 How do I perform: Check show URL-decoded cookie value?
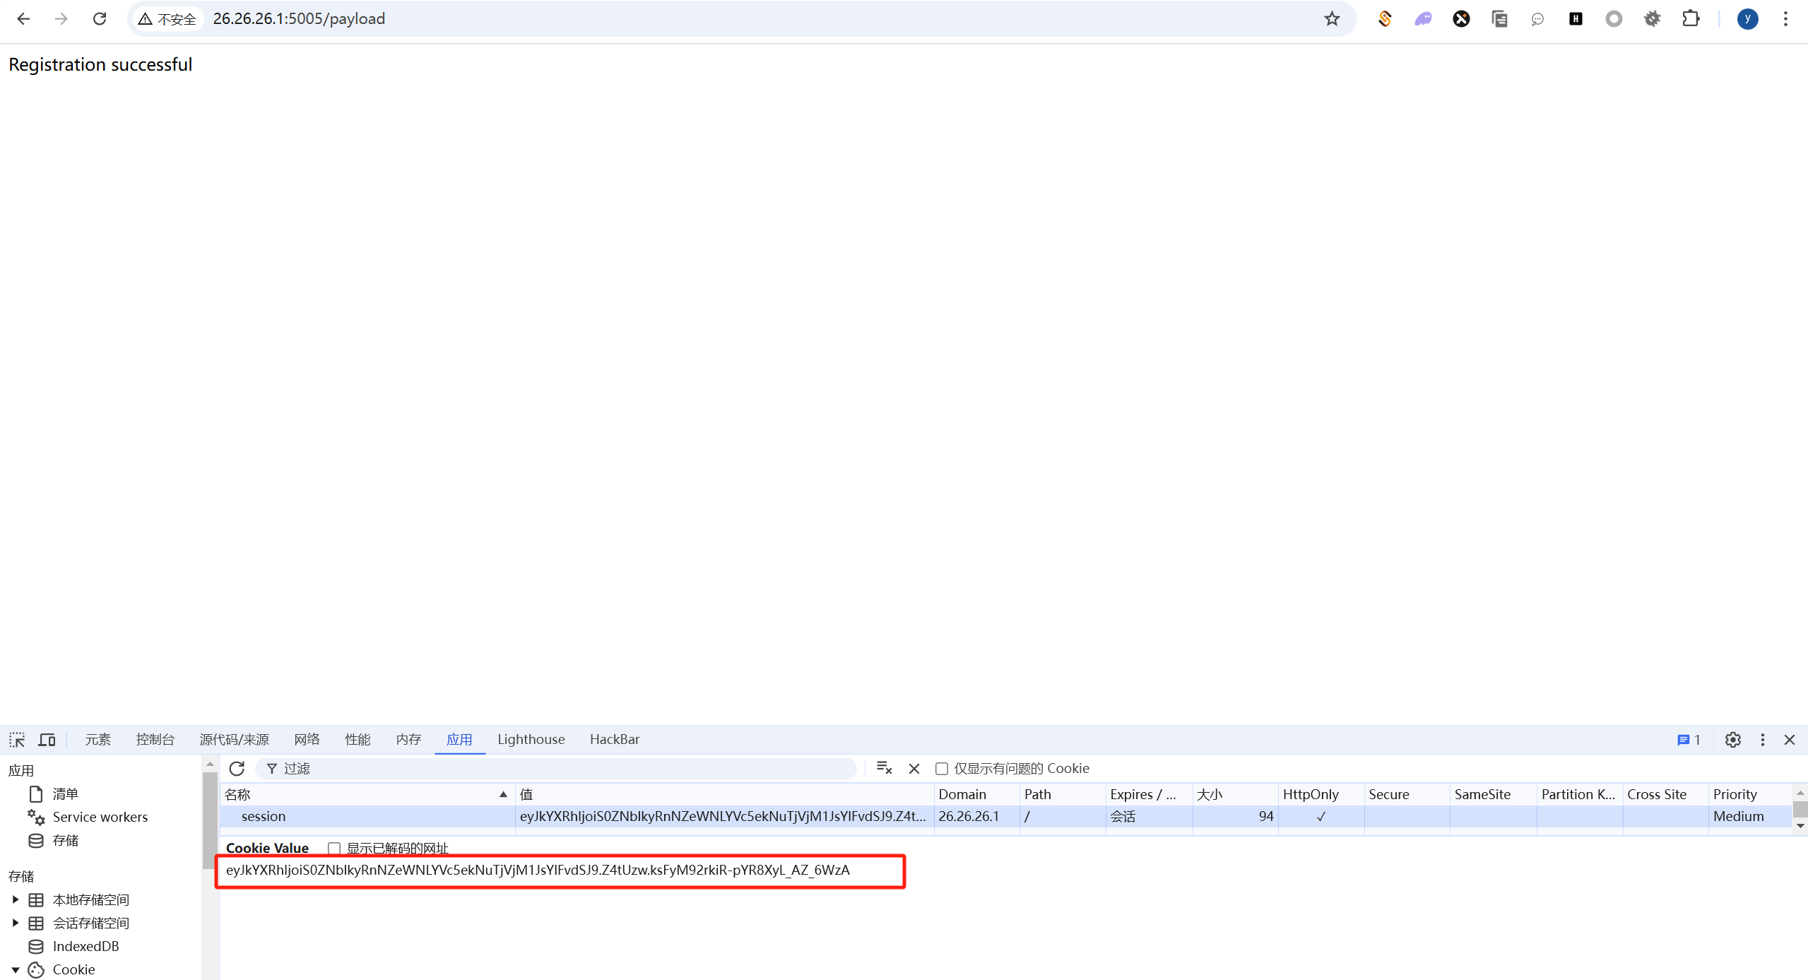pos(334,848)
